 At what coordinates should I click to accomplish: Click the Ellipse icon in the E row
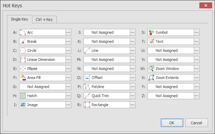point(23,69)
